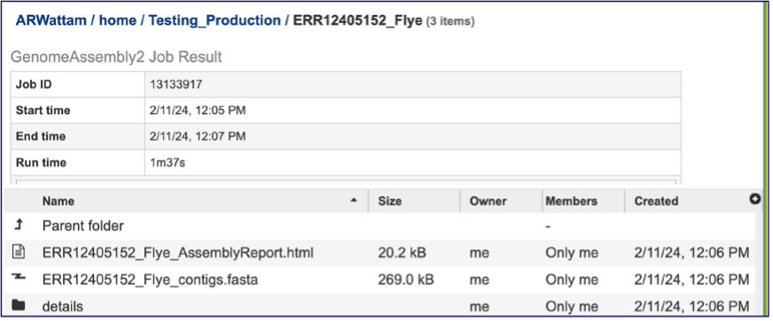Click the Run time row label
The image size is (773, 321).
[x=41, y=163]
